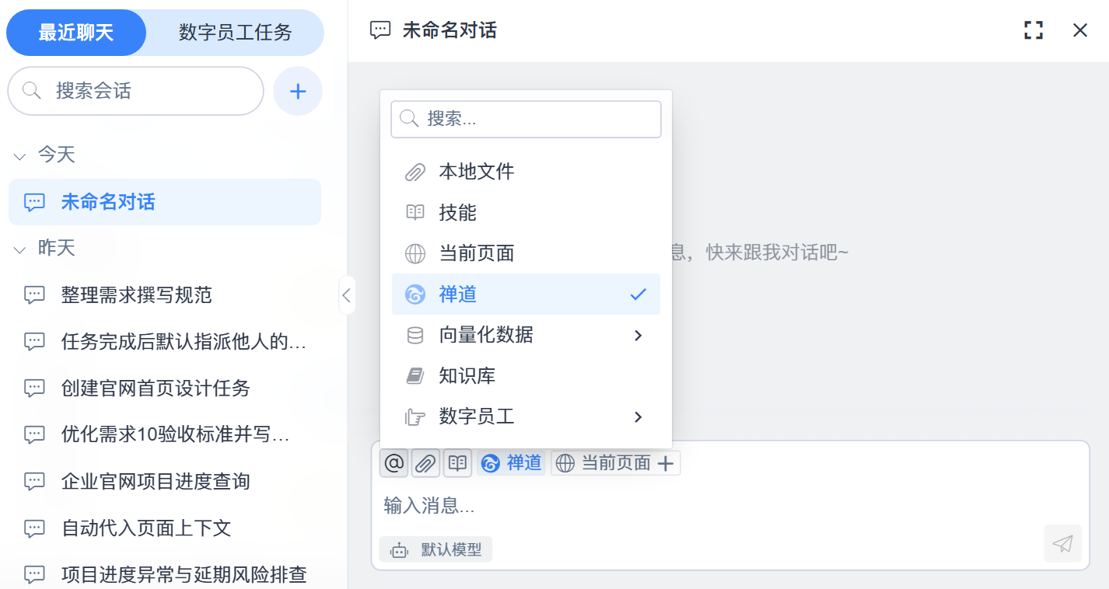Open 自动代入页面上下文 conversation
Viewport: 1109px width, 589px height.
pos(165,528)
